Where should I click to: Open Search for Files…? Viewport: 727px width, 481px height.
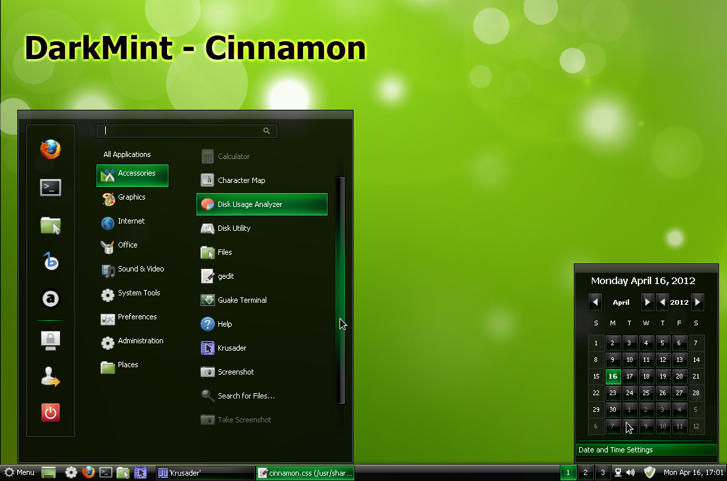262,396
